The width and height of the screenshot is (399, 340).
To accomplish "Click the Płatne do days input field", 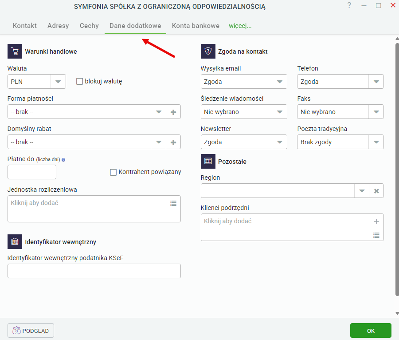I will click(32, 172).
